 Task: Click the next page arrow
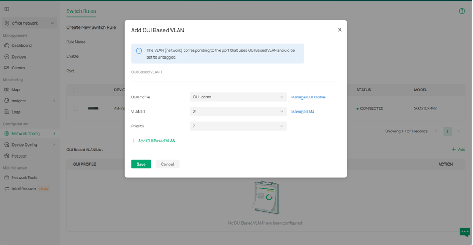tap(458, 131)
